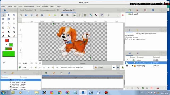The height and width of the screenshot is (95, 170).
Task: Select the Spline tool in the toolbox
Action: (x=9, y=27)
